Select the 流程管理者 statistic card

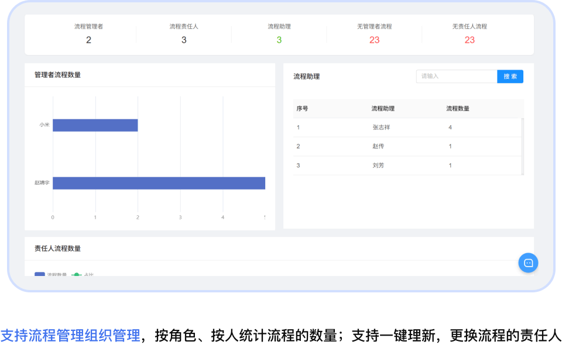pyautogui.click(x=88, y=34)
